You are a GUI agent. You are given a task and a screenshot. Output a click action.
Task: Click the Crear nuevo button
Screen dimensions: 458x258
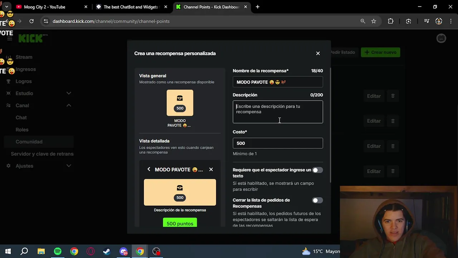pyautogui.click(x=380, y=52)
